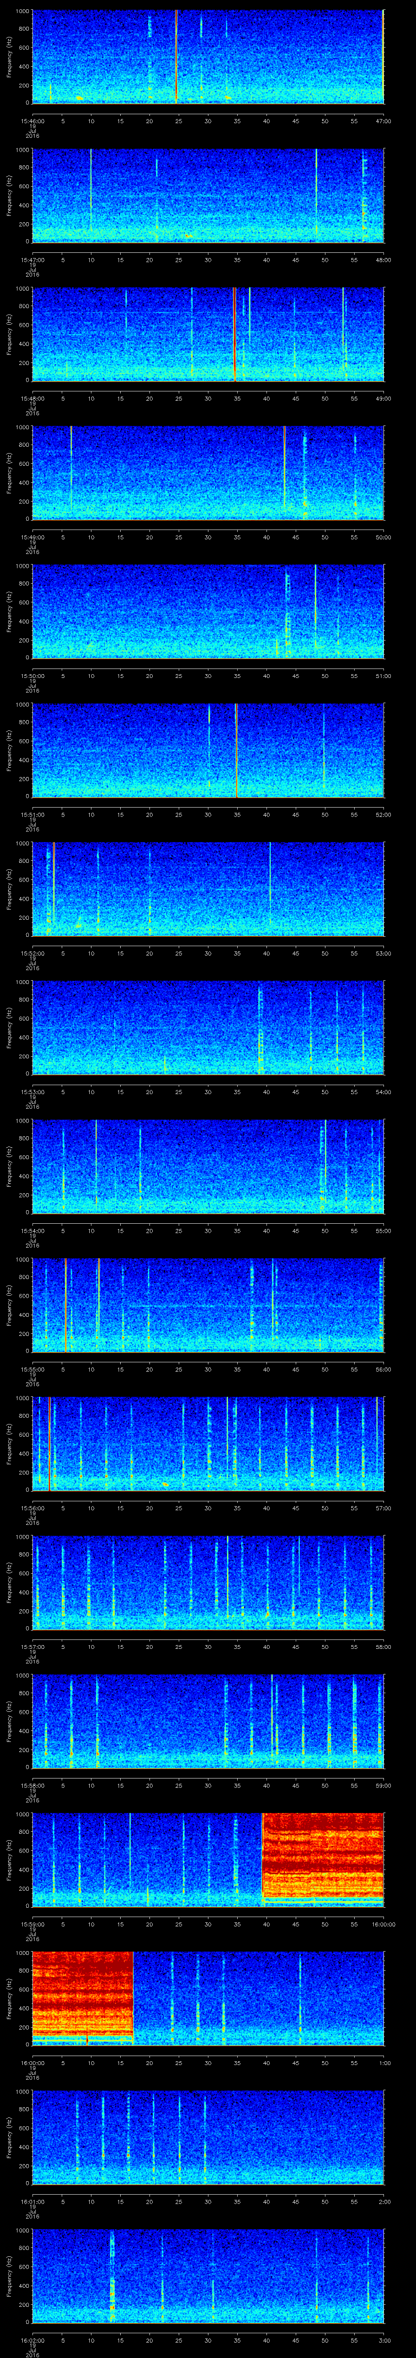The height and width of the screenshot is (2358, 416).
Task: Click the "47:00" end time label of the first panel
Action: pos(384,121)
